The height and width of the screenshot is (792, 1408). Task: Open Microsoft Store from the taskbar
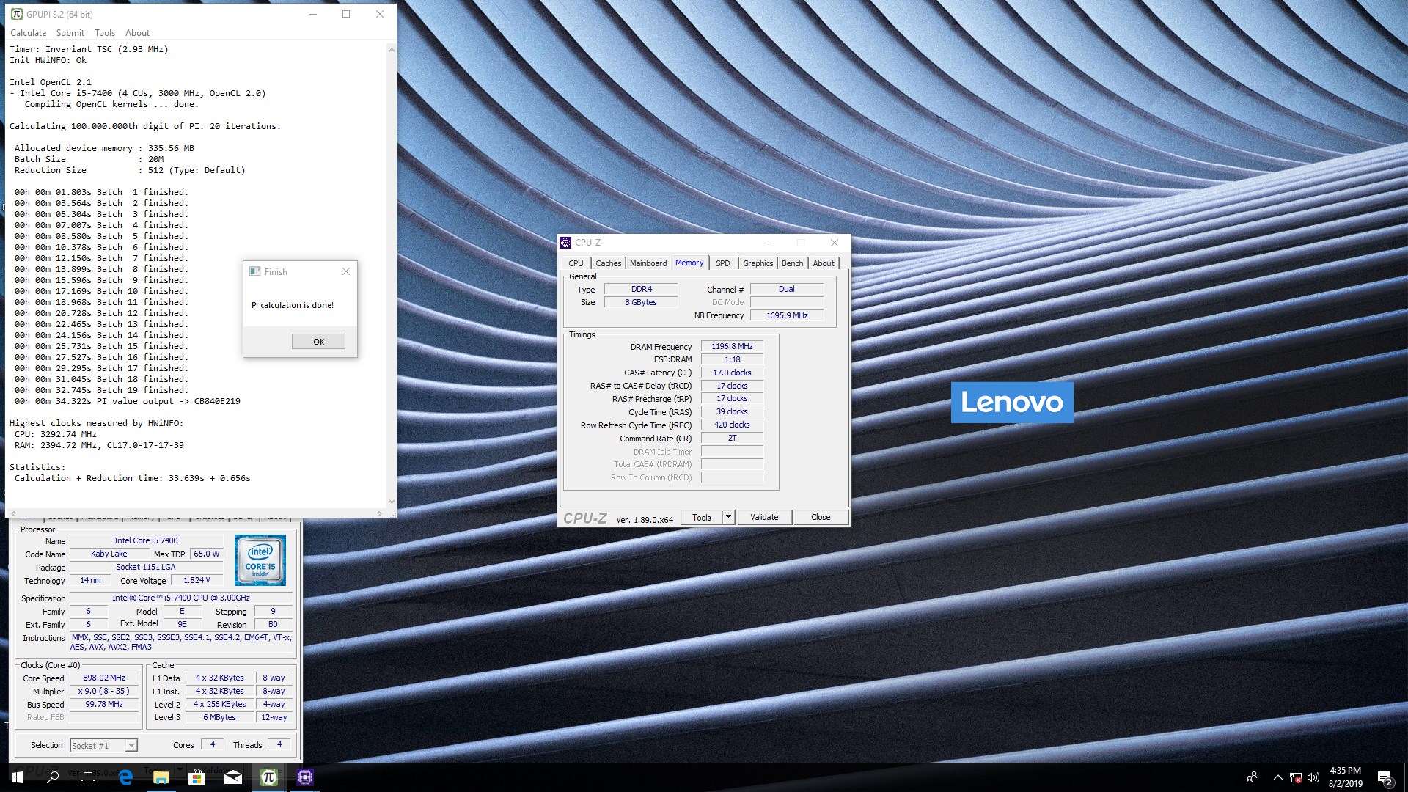pyautogui.click(x=197, y=777)
